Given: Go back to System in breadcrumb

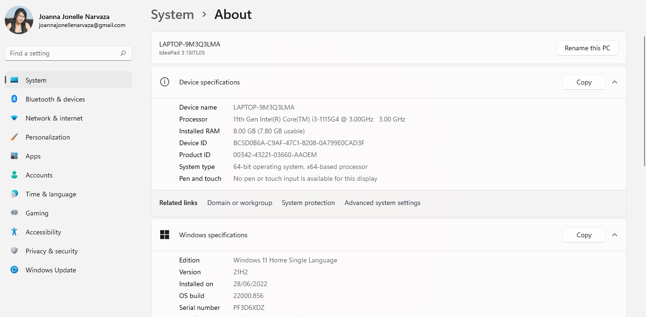Looking at the screenshot, I should pos(172,15).
